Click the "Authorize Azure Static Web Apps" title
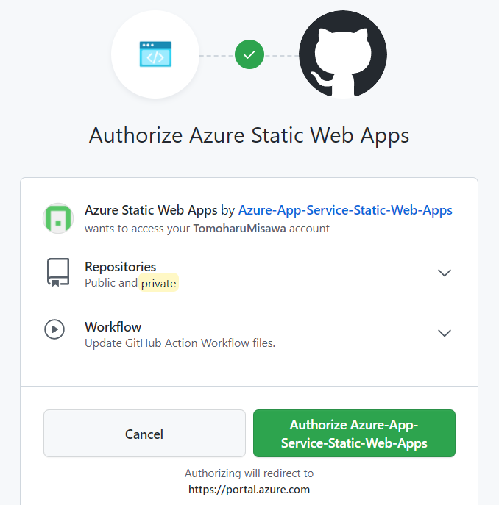Screen dimensions: 499x505 tap(249, 135)
